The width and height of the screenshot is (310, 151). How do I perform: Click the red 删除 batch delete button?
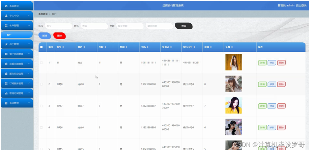(x=59, y=36)
